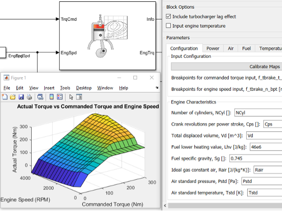Screen dimensions: 282x211
Task: Insert a legend via the toolbar icon
Action: (60, 96)
